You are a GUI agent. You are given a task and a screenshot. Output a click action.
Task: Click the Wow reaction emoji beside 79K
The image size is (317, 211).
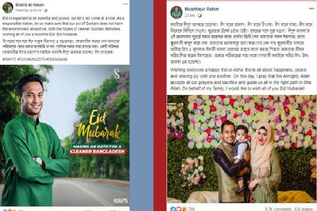point(184,209)
